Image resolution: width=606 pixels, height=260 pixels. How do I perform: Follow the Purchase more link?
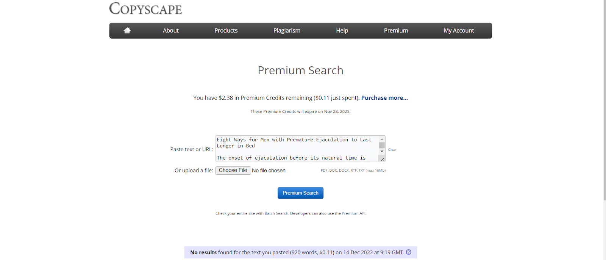point(384,98)
